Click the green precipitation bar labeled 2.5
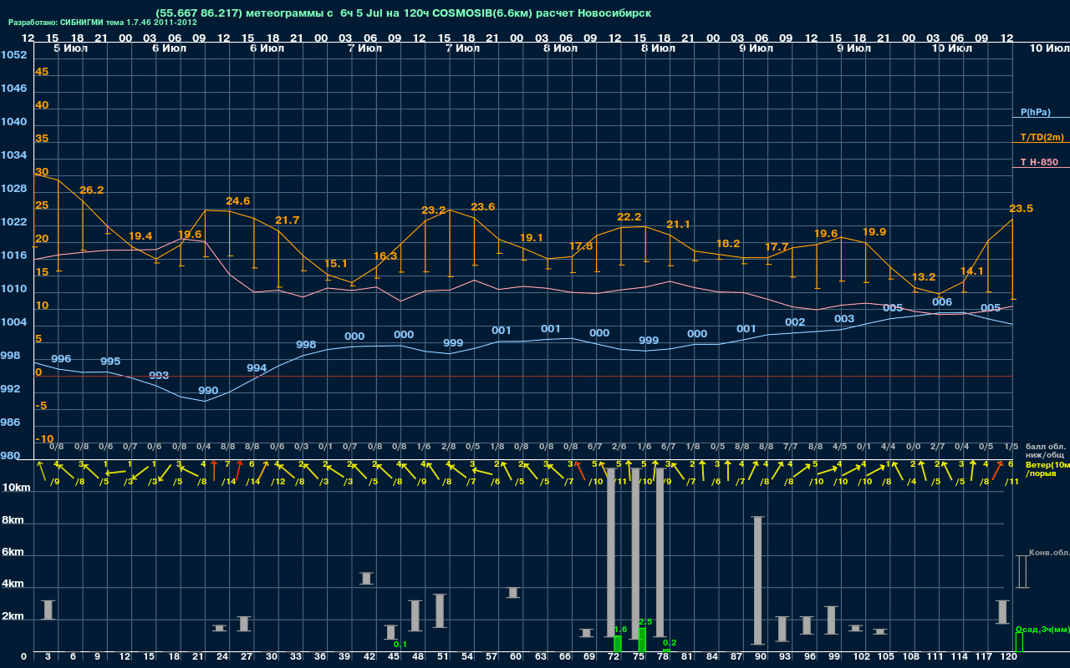 click(642, 640)
